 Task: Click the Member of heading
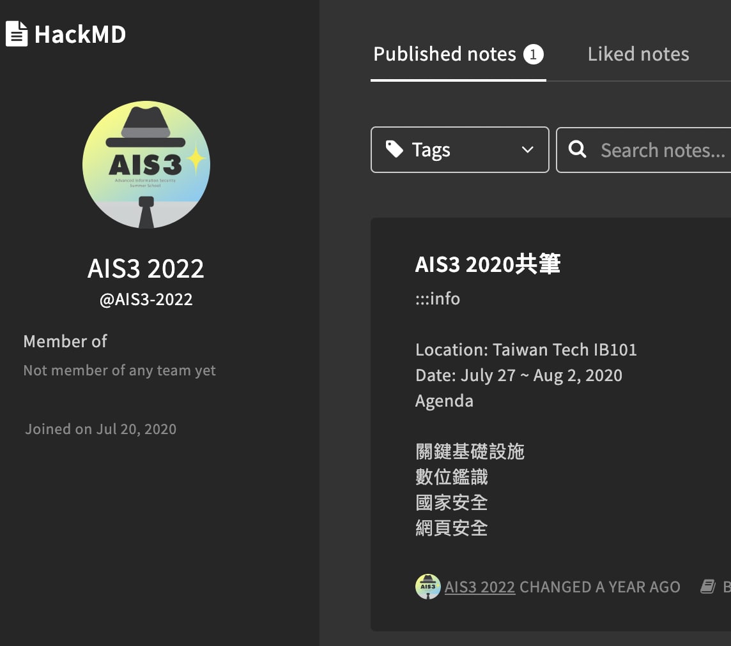[x=65, y=342]
